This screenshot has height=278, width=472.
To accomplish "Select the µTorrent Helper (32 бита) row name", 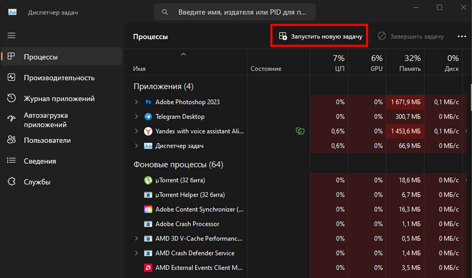I will click(190, 195).
